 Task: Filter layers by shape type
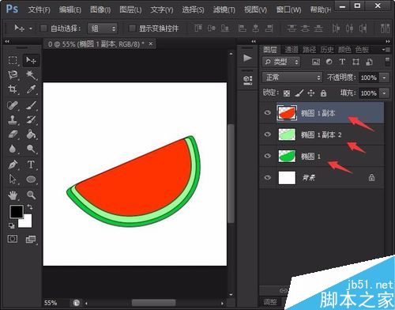tap(355, 62)
